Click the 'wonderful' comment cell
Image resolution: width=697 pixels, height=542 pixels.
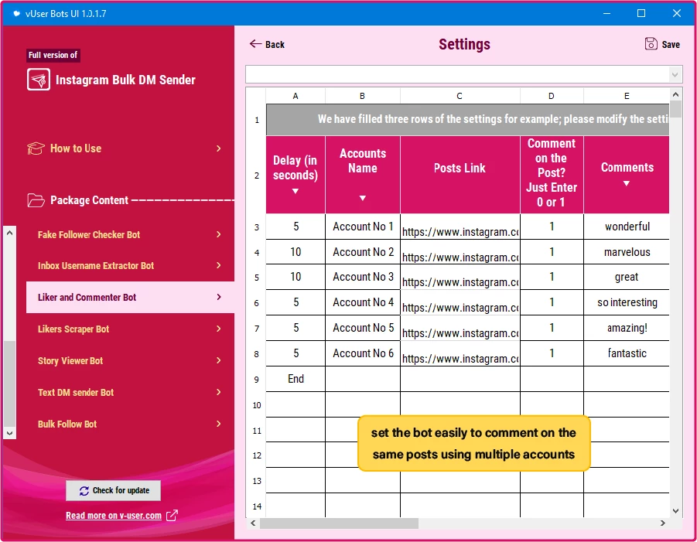[627, 227]
